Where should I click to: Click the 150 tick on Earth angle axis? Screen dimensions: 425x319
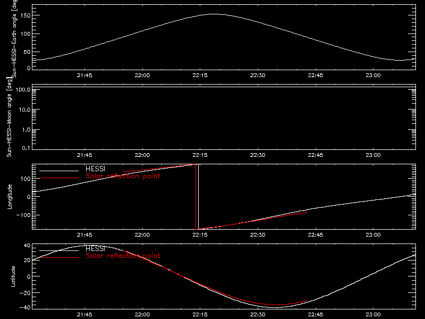click(25, 15)
